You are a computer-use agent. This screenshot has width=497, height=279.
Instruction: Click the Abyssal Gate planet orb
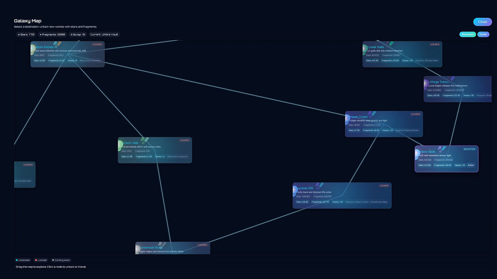point(365,49)
